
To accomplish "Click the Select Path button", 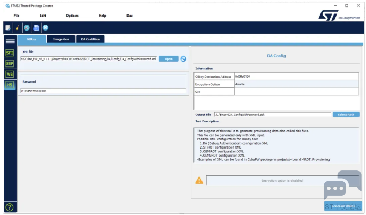I will click(x=346, y=115).
